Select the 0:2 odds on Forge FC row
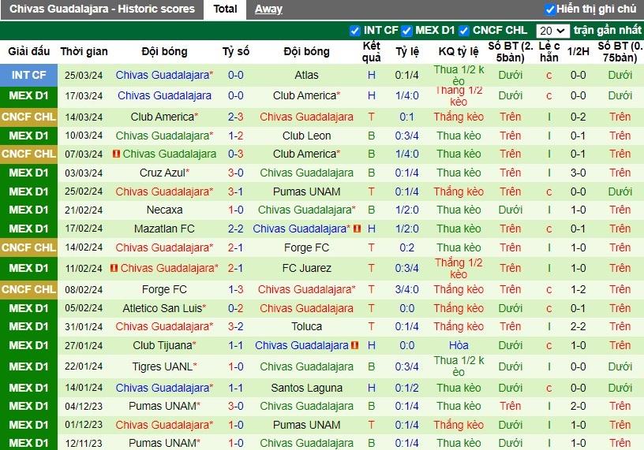 [406, 247]
